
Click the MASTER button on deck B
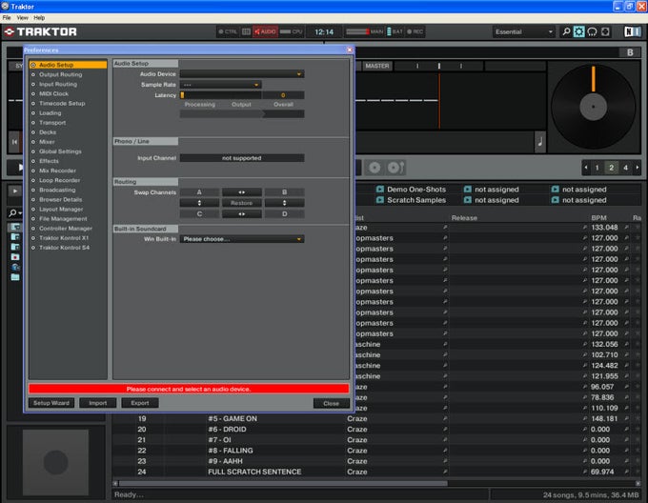coord(377,66)
